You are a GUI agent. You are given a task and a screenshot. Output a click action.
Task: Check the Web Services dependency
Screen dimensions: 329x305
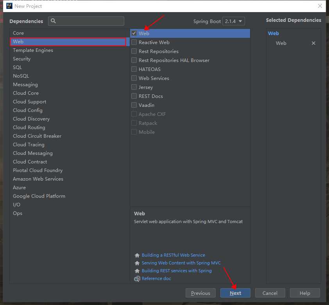pyautogui.click(x=134, y=78)
